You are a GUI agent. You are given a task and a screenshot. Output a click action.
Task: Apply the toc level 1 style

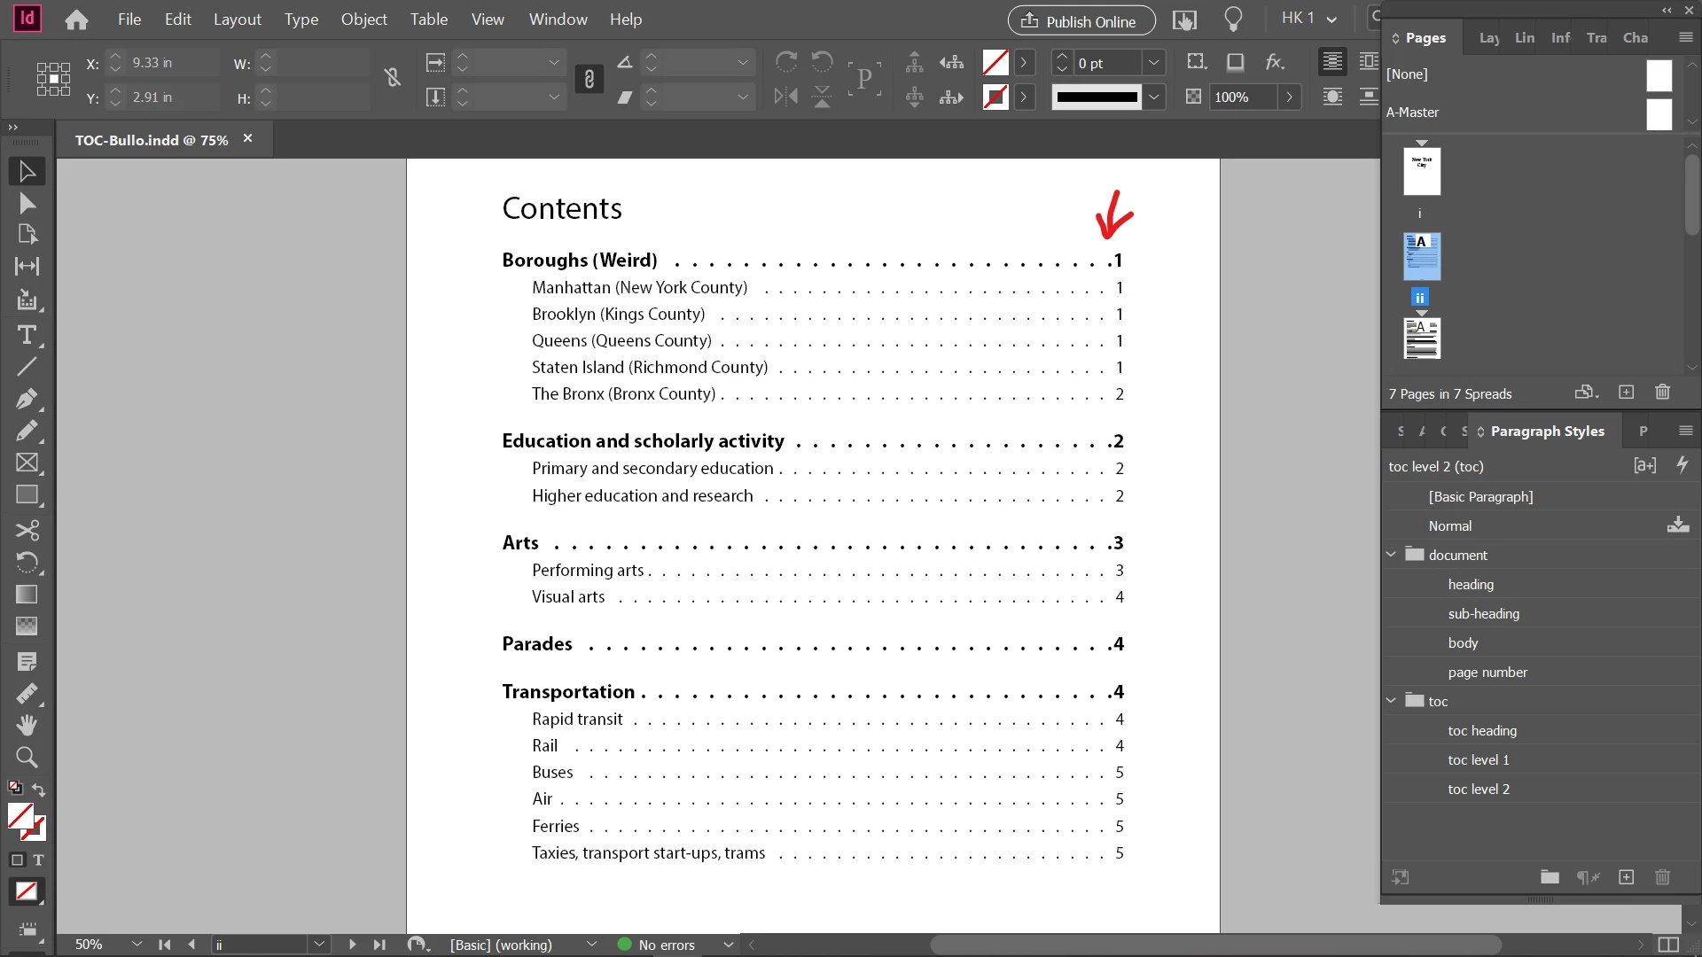click(x=1478, y=759)
